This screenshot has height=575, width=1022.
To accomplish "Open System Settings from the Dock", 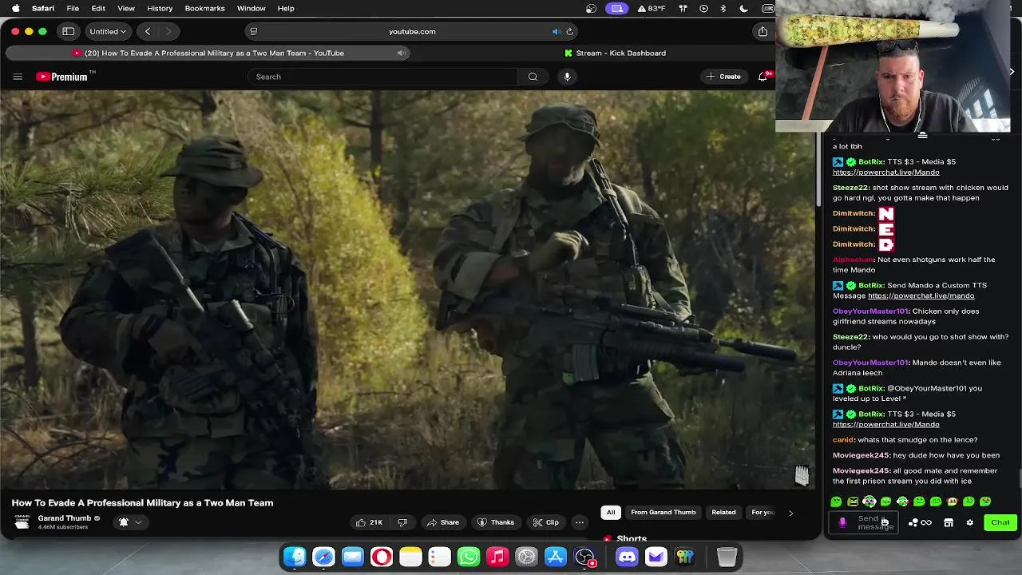I will coord(527,557).
